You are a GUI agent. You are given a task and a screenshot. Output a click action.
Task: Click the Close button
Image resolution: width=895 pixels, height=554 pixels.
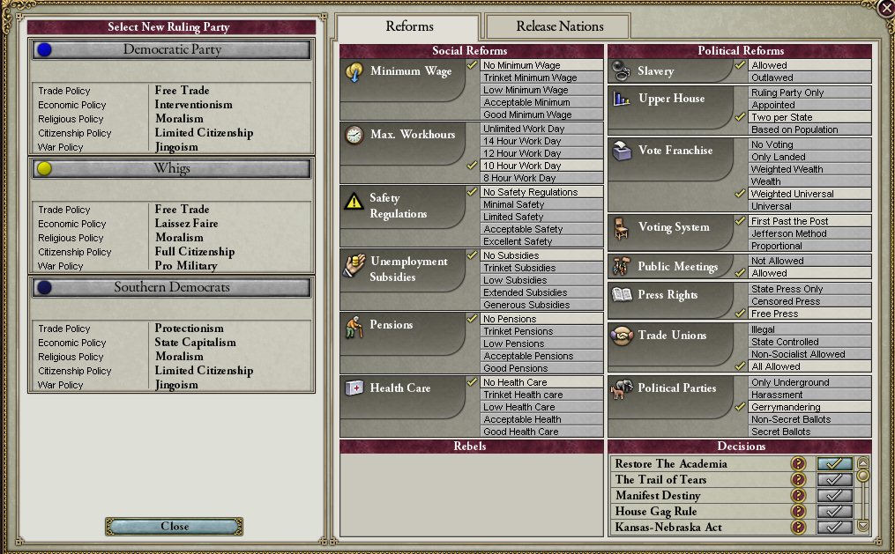click(x=174, y=526)
